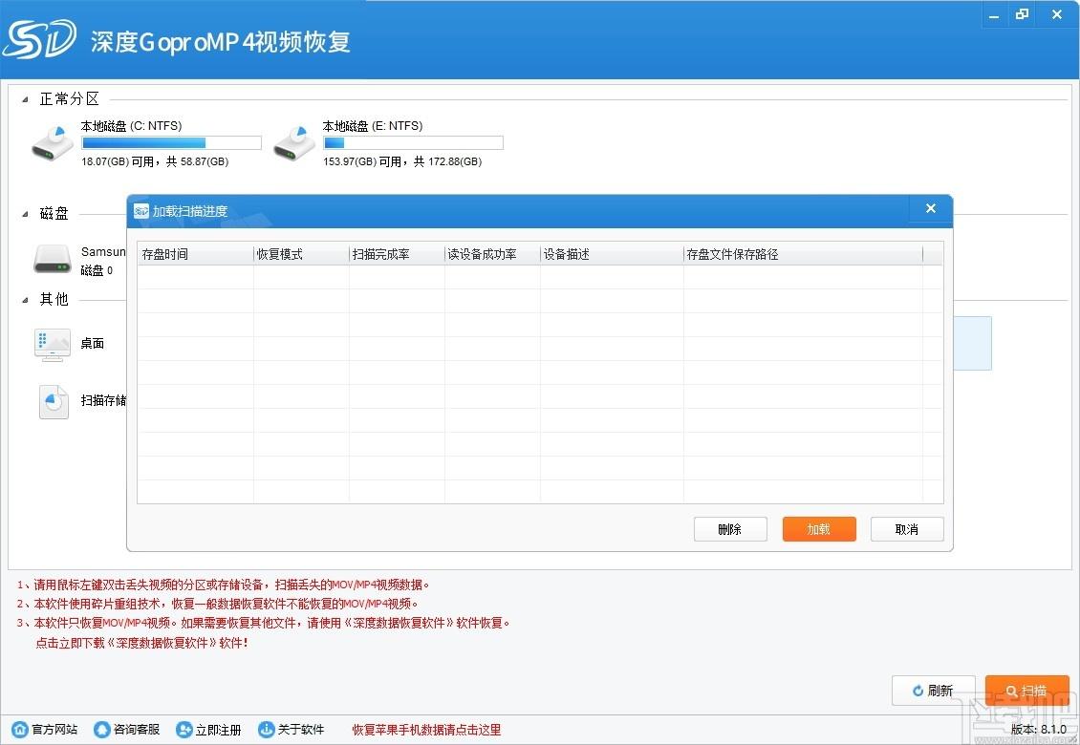The height and width of the screenshot is (745, 1080).
Task: Select local disk E: NTFS drive icon
Action: tap(294, 142)
